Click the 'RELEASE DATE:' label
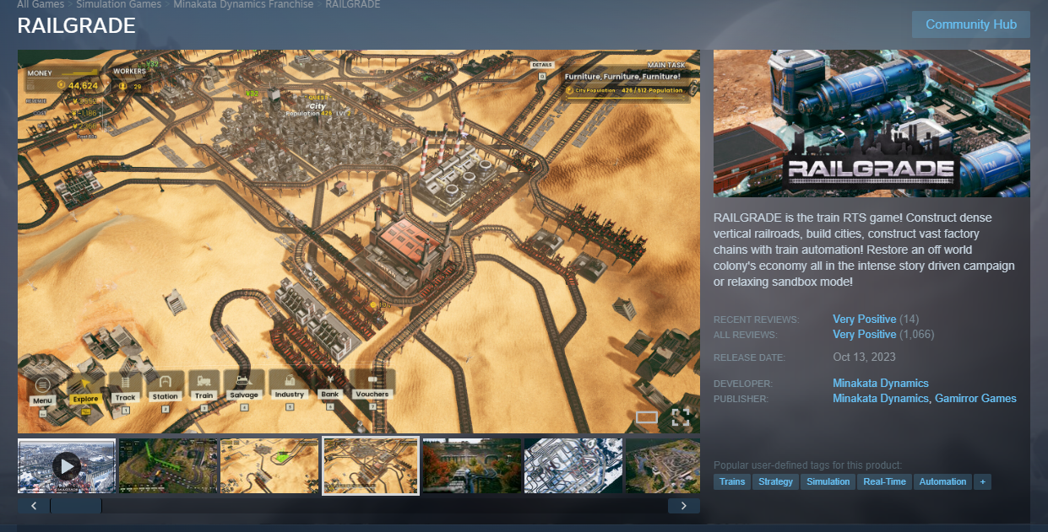 coord(749,357)
